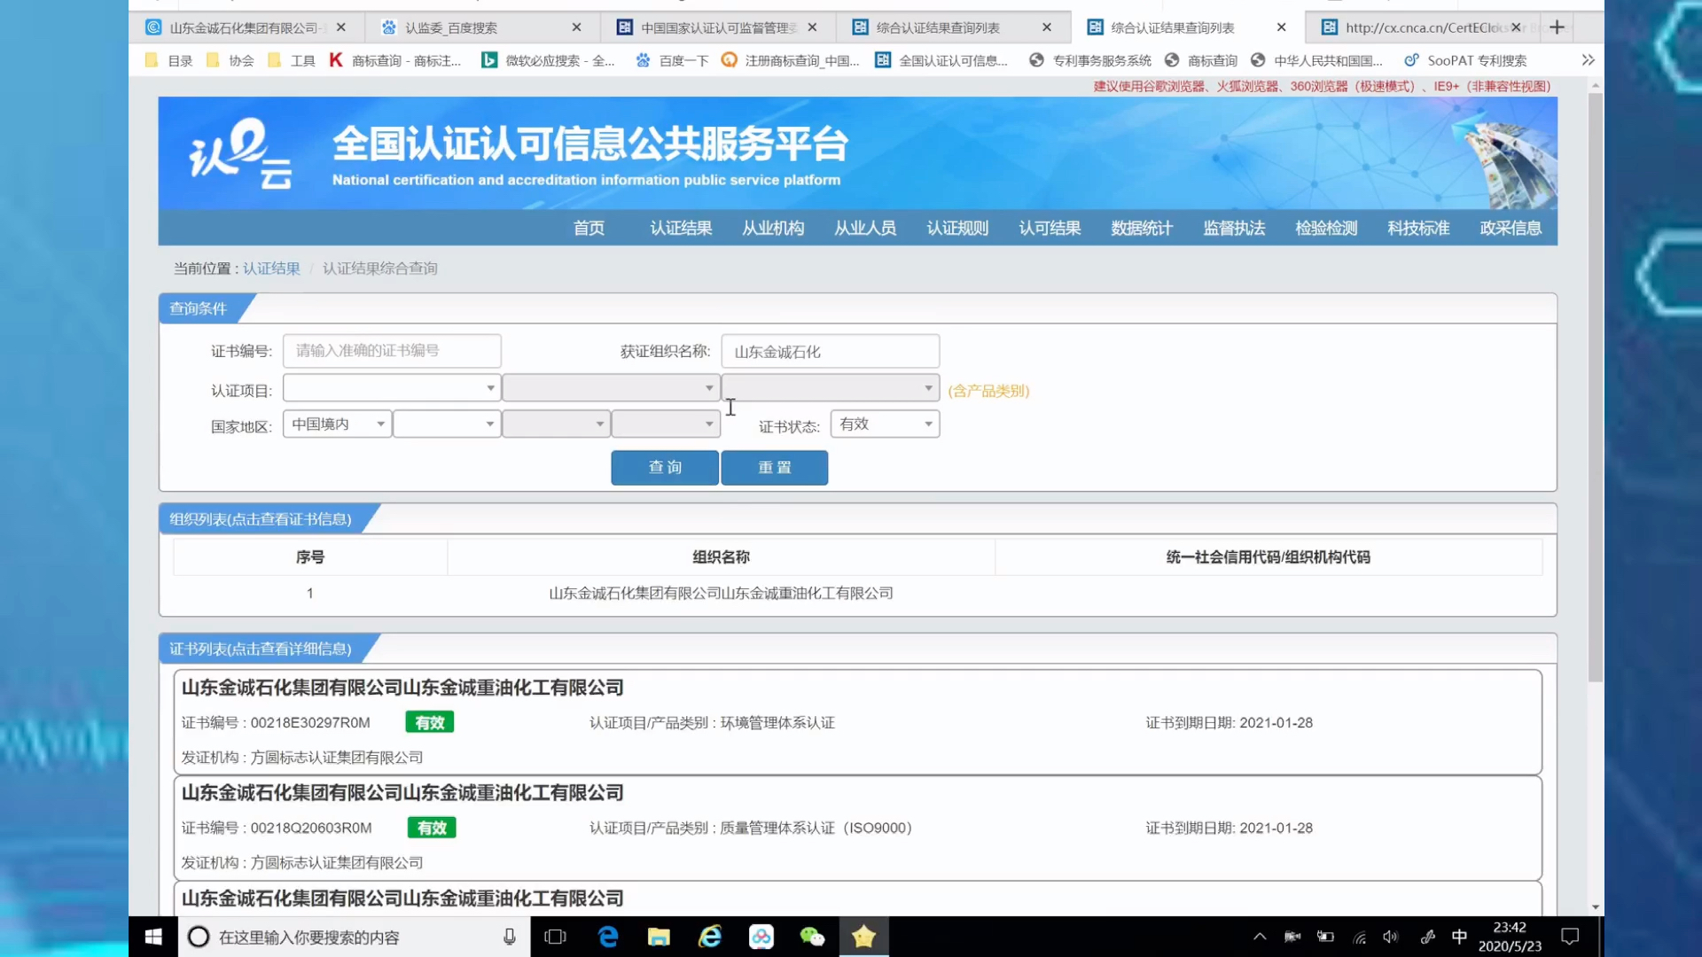Show more bookmarks with the chevron
The image size is (1702, 957).
pos(1588,60)
